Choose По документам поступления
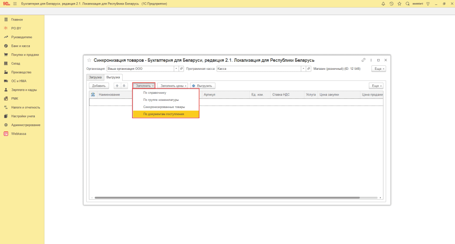This screenshot has width=455, height=244. tap(166, 114)
